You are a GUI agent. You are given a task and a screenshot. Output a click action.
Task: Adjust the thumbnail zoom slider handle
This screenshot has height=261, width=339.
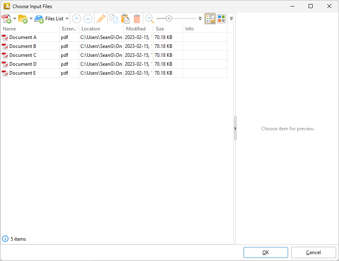pos(169,19)
